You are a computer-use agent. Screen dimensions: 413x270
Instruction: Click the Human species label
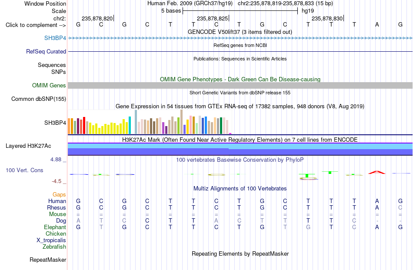tap(57, 201)
